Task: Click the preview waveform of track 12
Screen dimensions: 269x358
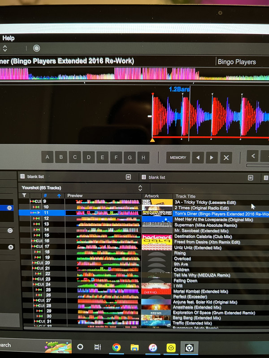Action: click(108, 218)
